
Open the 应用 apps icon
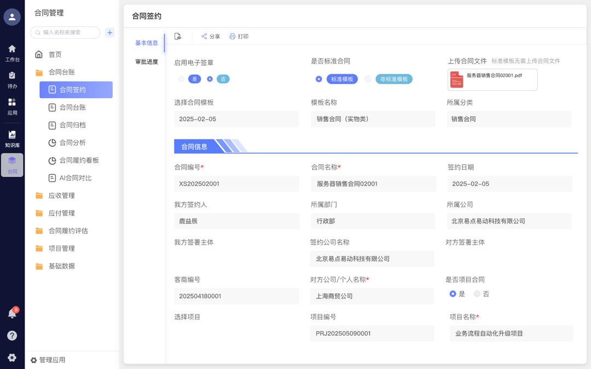tap(12, 106)
